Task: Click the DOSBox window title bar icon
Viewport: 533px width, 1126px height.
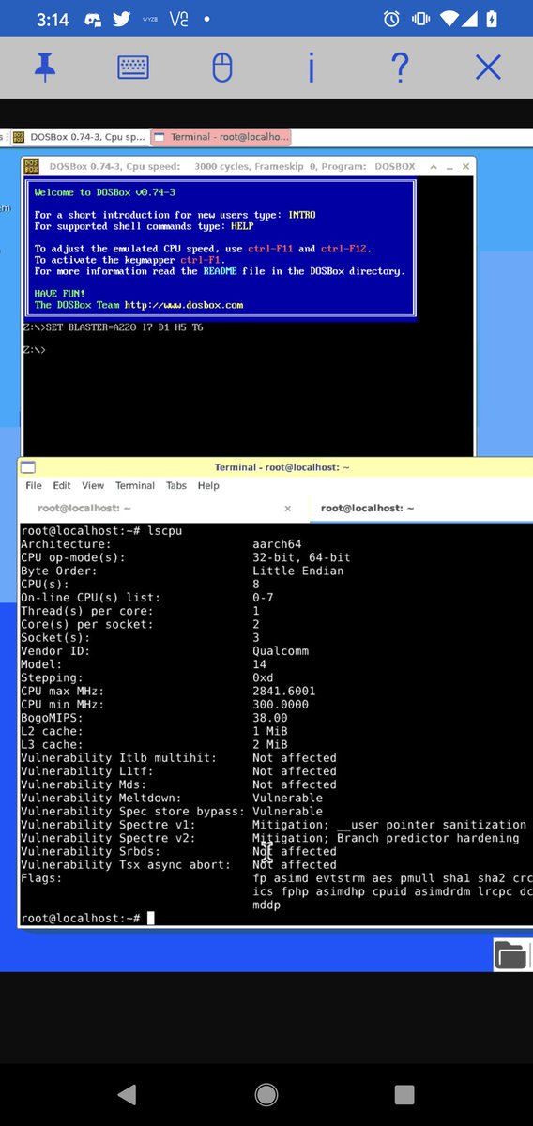Action: [x=32, y=166]
